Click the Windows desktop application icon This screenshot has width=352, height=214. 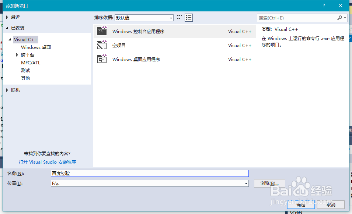pos(102,59)
